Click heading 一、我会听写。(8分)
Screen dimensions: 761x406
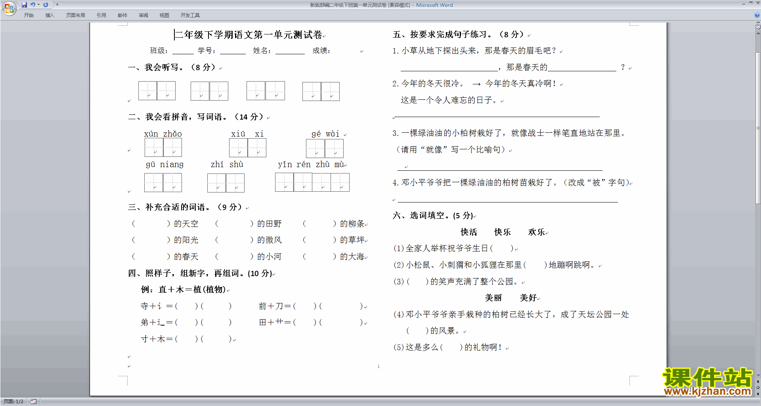click(x=172, y=67)
